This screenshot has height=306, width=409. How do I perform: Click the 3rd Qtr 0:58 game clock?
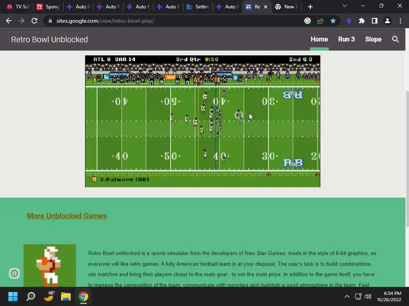pyautogui.click(x=197, y=59)
